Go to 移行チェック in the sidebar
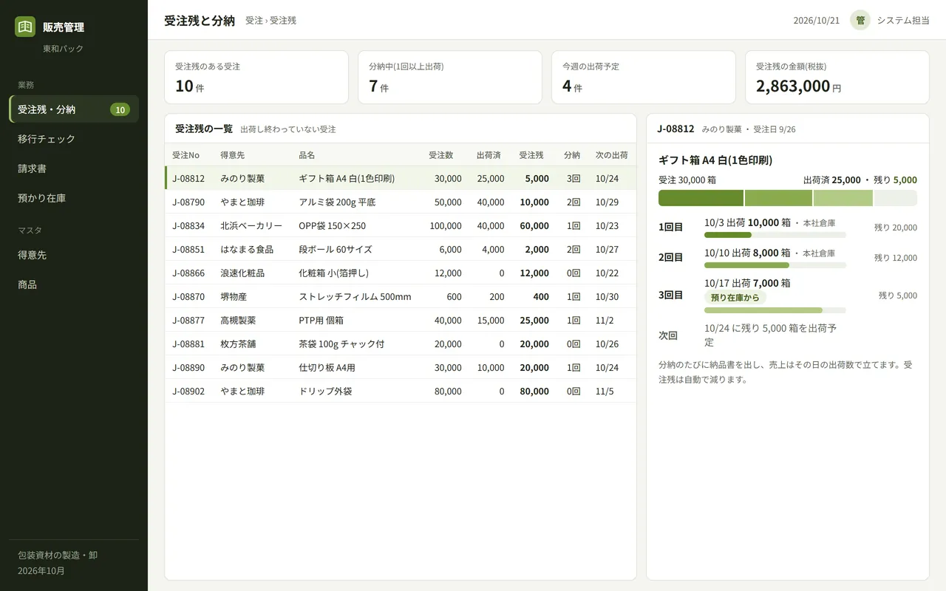Image resolution: width=946 pixels, height=591 pixels. pyautogui.click(x=74, y=139)
